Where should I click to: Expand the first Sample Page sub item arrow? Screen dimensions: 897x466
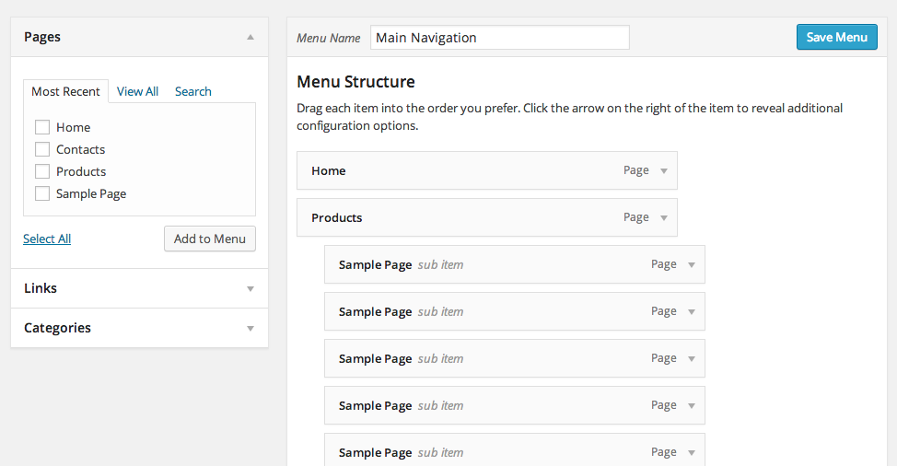pyautogui.click(x=692, y=265)
